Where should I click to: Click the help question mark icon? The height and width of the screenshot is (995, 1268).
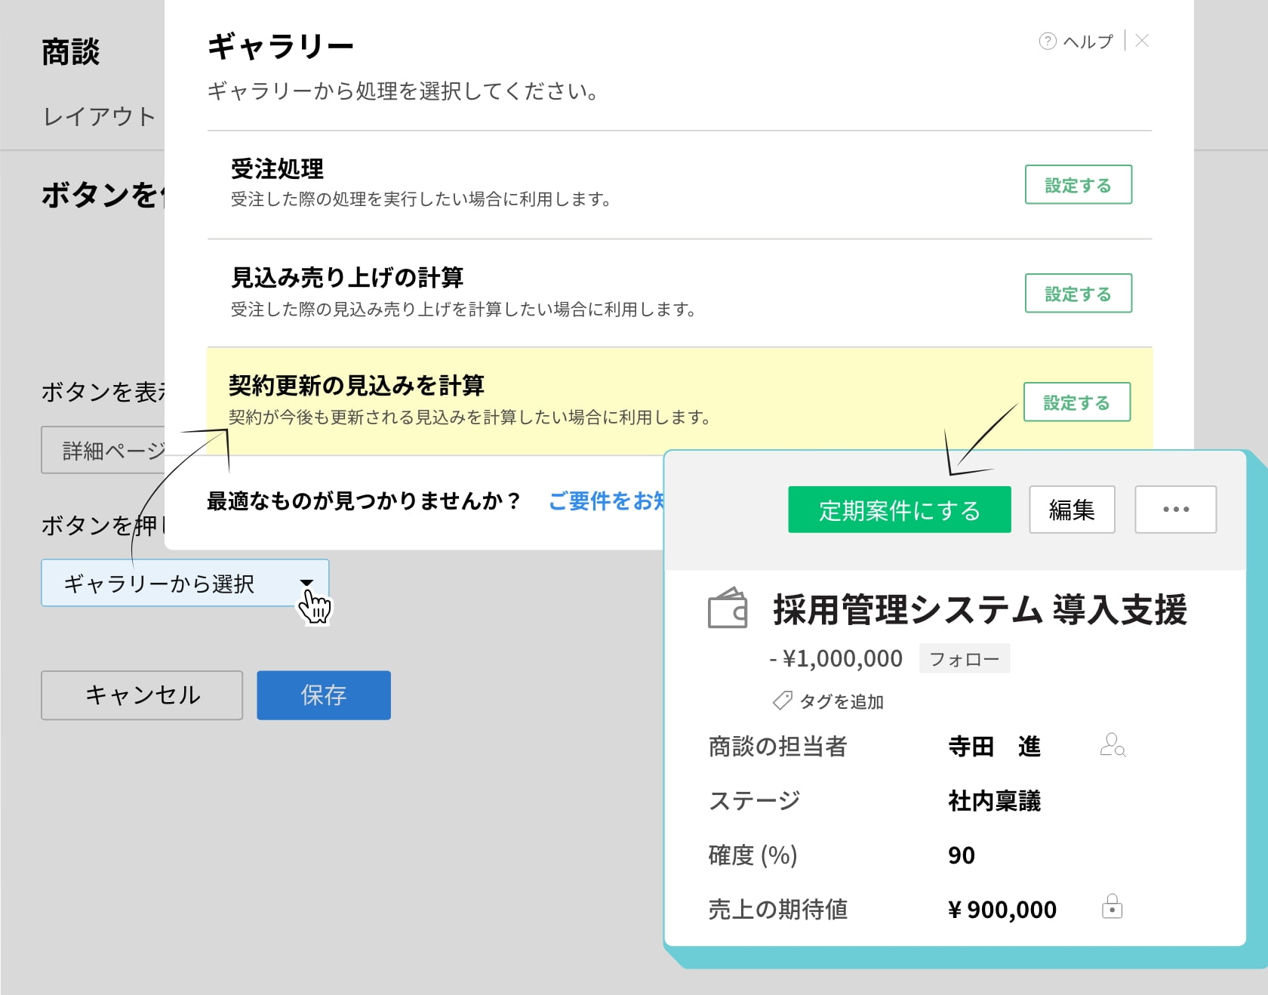pyautogui.click(x=1047, y=42)
